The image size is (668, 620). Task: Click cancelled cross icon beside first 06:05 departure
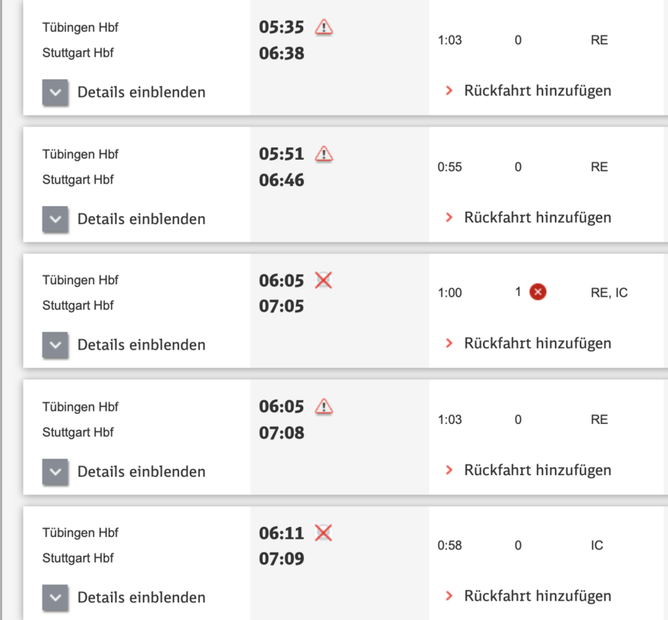click(324, 280)
